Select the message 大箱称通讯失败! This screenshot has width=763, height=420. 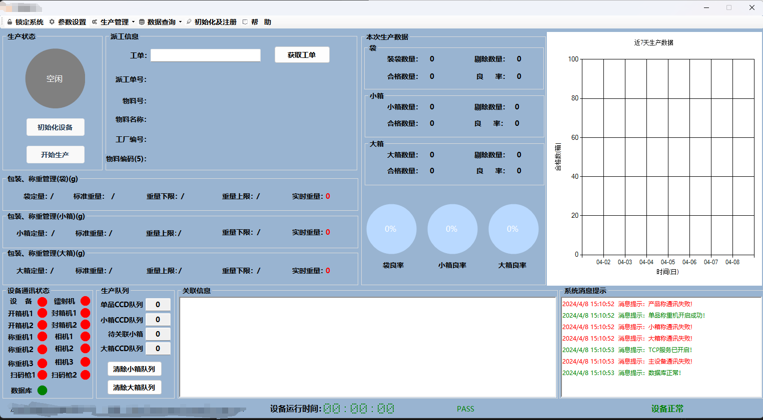[x=627, y=339]
